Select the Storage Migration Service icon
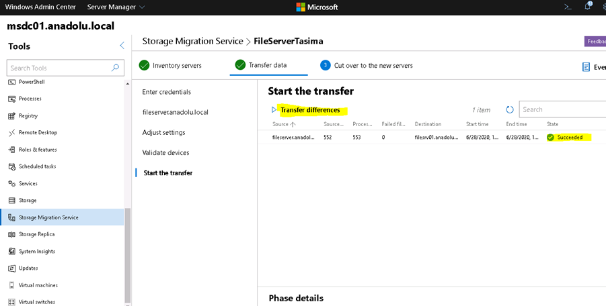 [x=11, y=217]
